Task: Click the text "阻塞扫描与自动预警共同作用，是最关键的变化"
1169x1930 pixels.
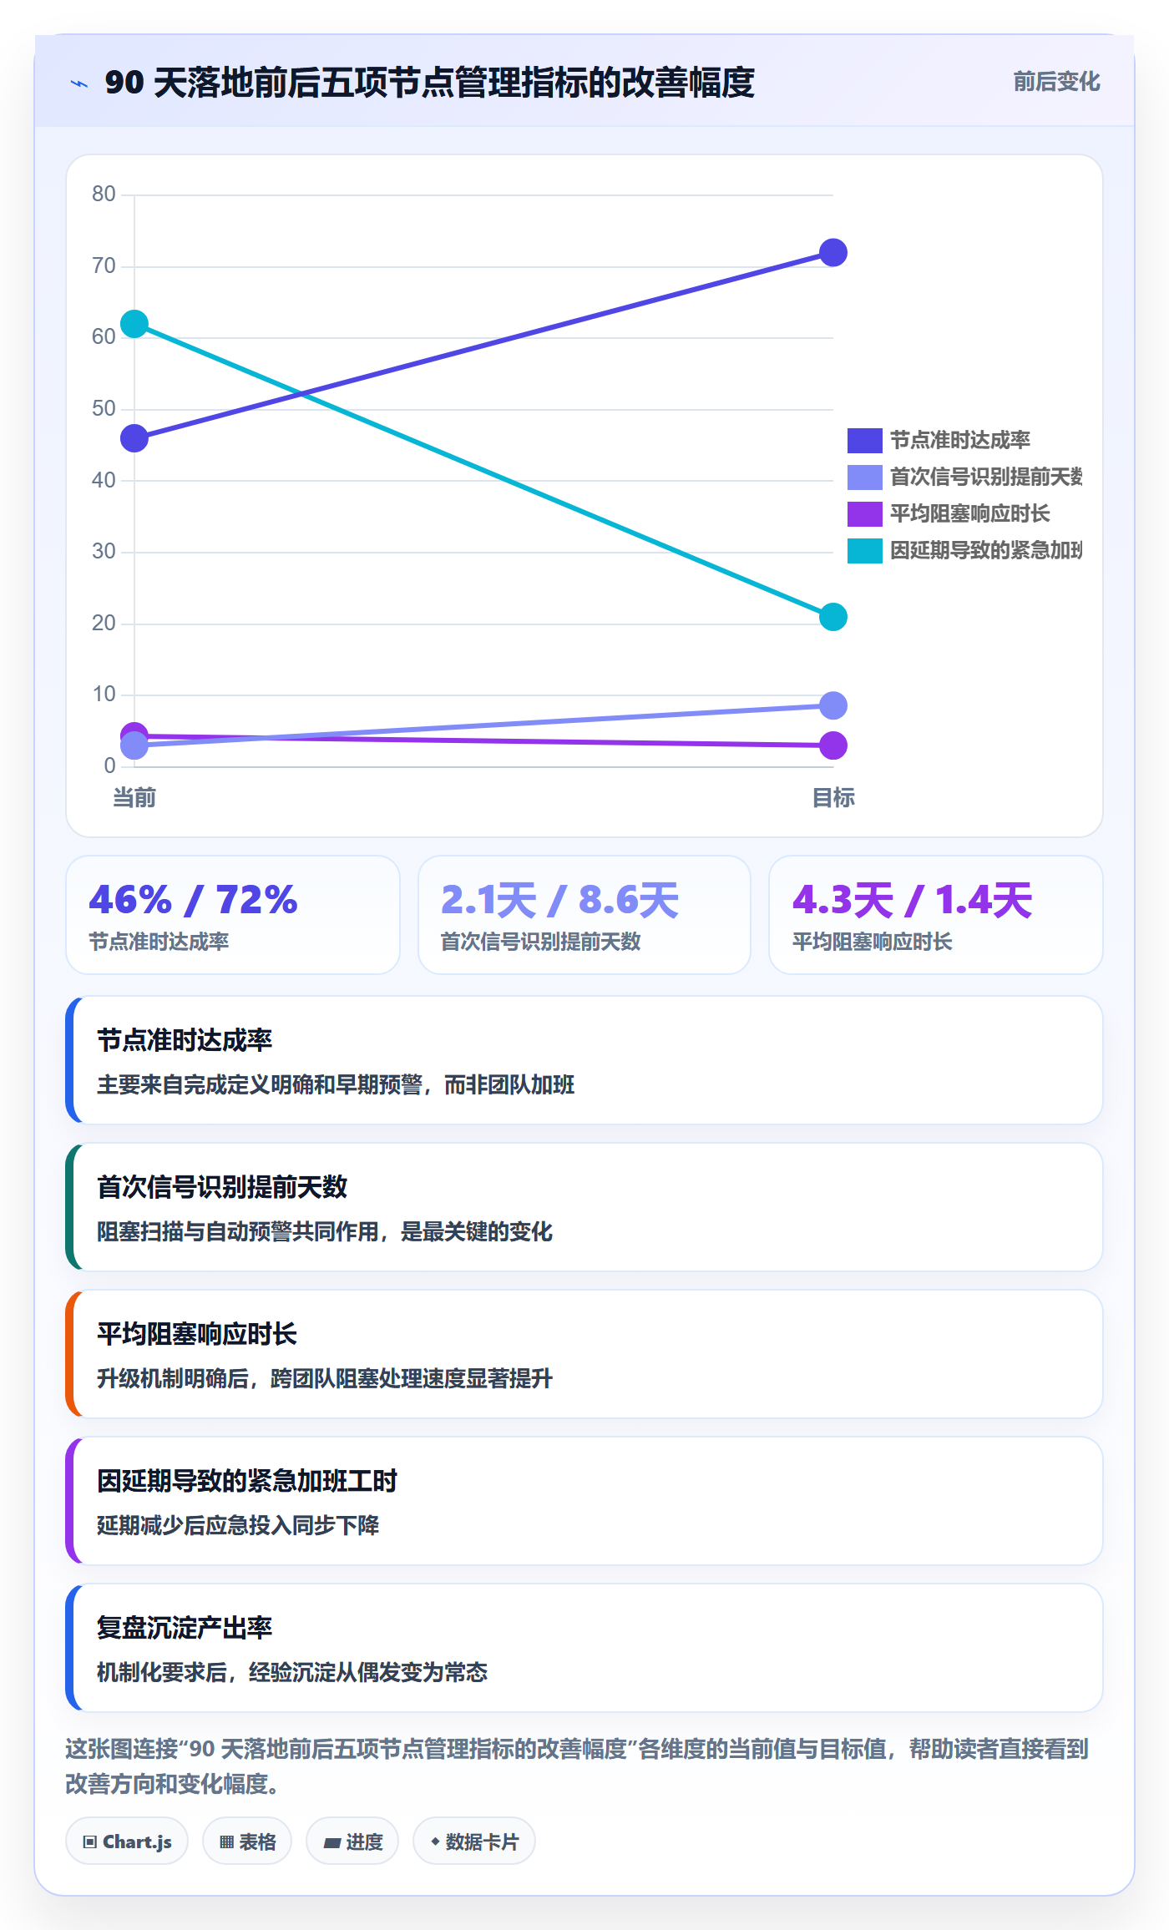Action: 325,1231
